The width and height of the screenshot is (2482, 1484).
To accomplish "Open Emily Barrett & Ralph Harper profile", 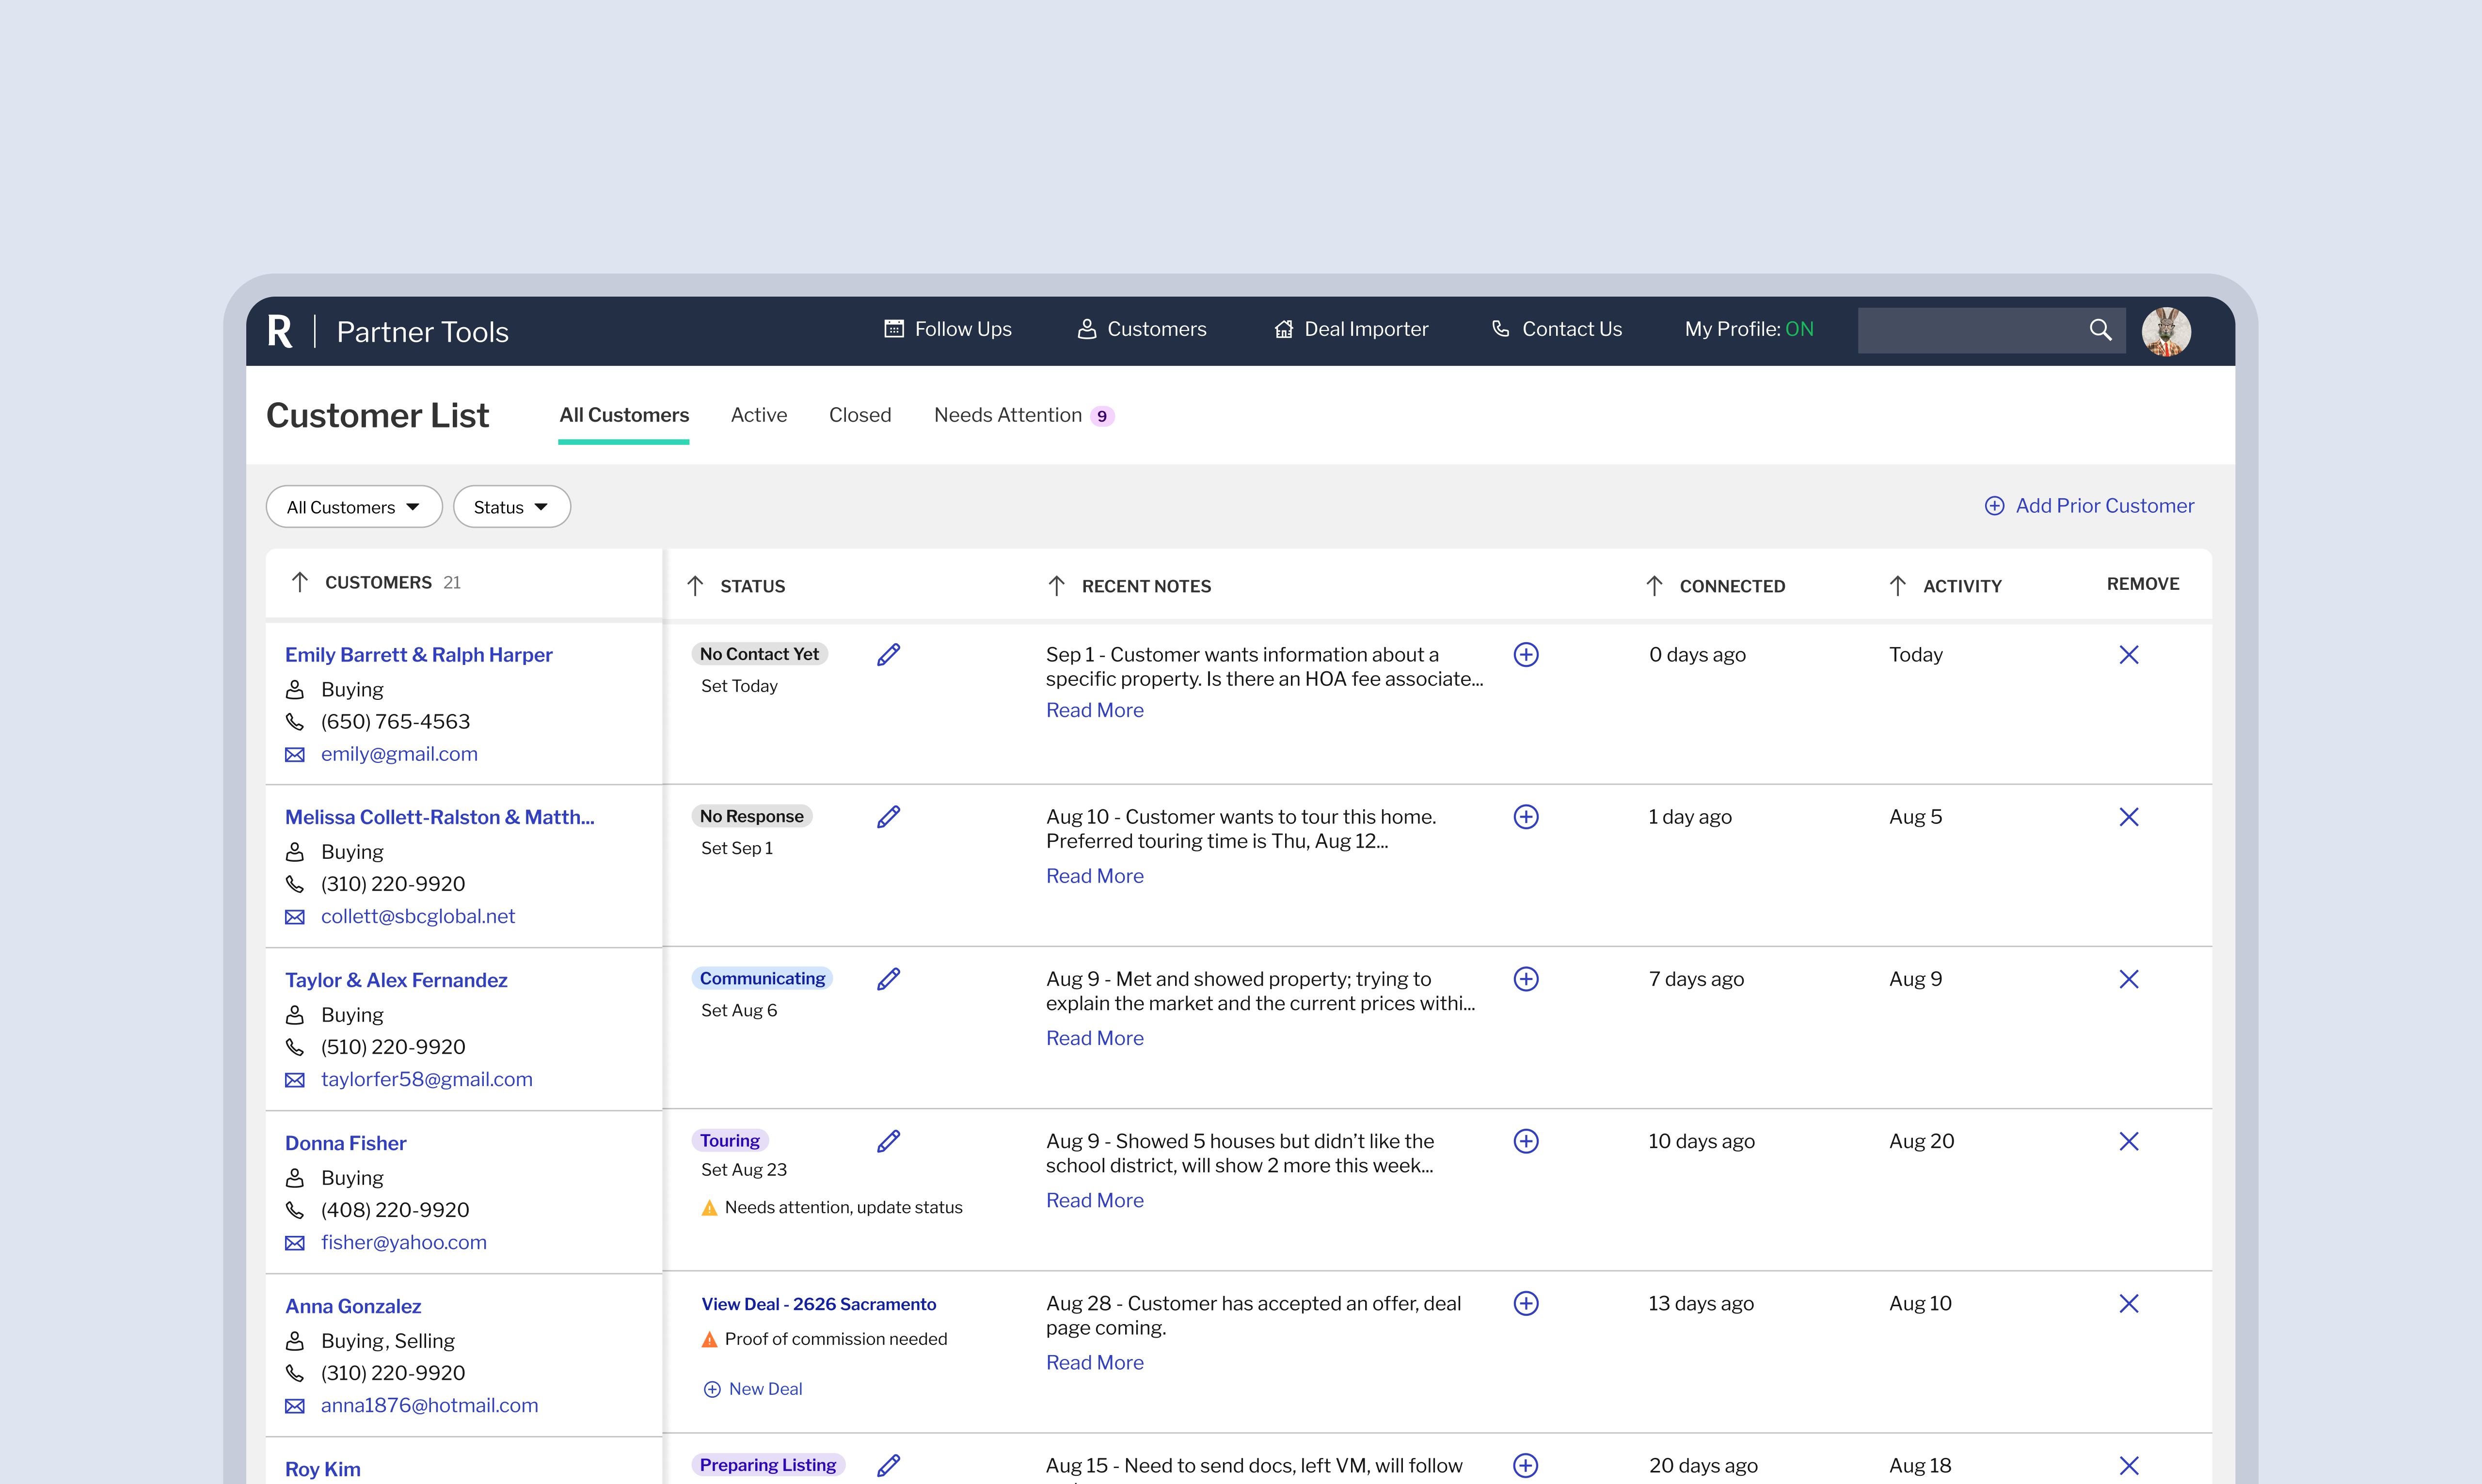I will tap(419, 655).
